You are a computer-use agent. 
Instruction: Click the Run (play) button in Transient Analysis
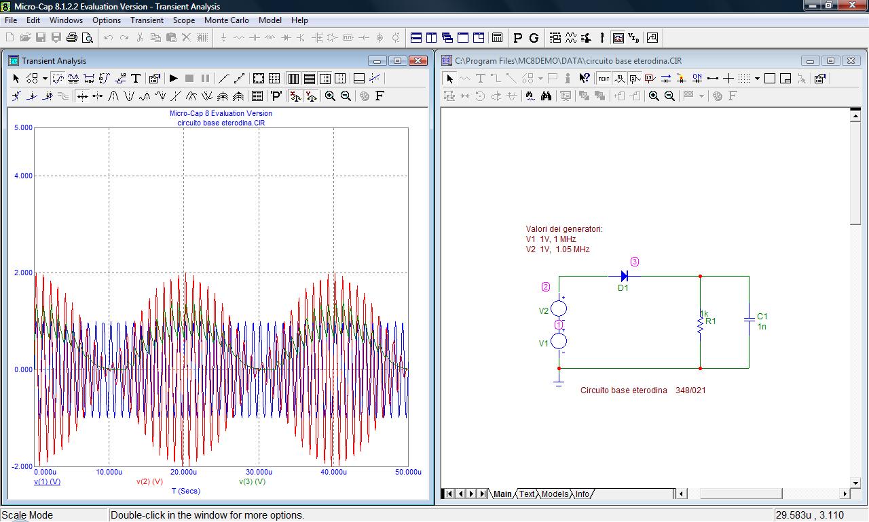tap(174, 79)
